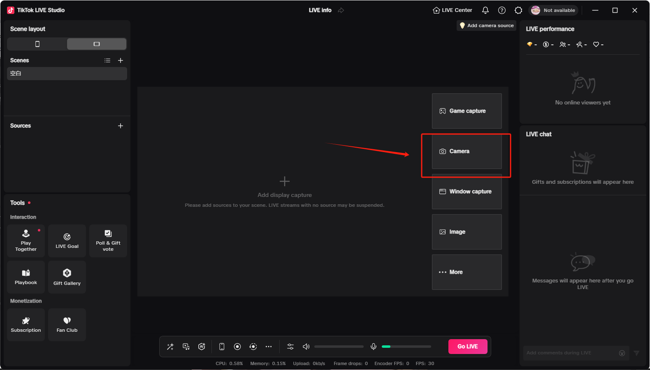Open the magic wand effects icon
This screenshot has width=650, height=370.
pos(170,347)
